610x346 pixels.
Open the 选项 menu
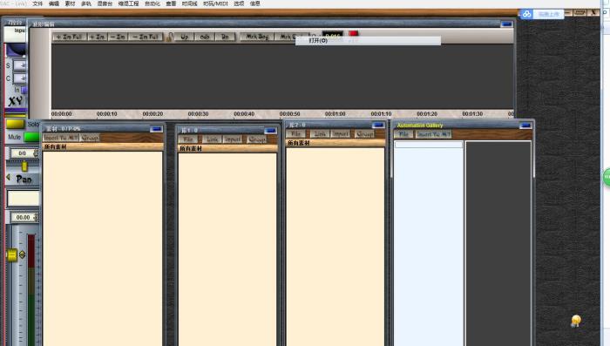point(239,3)
